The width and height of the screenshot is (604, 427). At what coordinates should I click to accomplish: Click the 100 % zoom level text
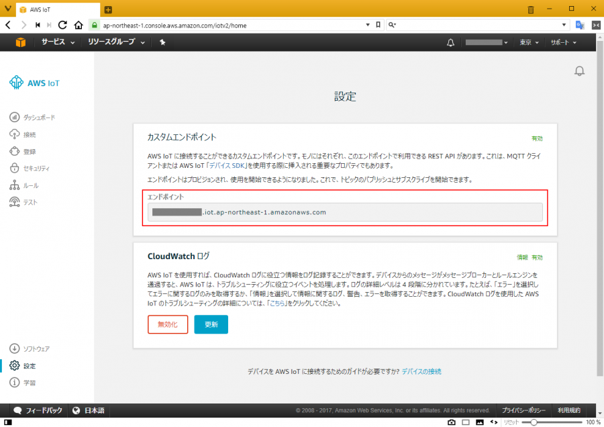tap(593, 422)
